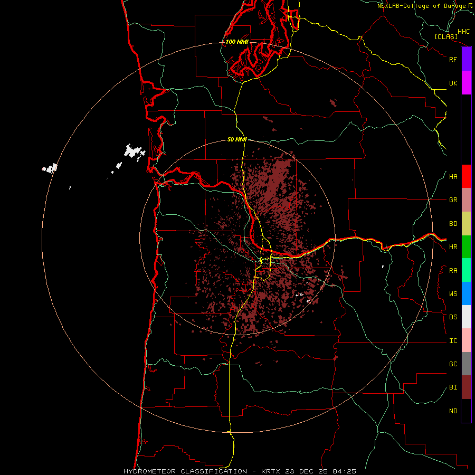
Task: Click the RF purple legend swatch
Action: point(466,59)
